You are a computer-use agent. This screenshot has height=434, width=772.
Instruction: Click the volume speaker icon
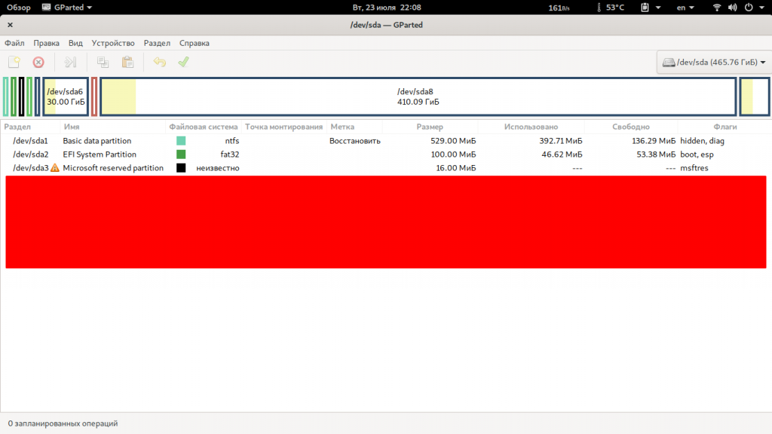(x=733, y=8)
